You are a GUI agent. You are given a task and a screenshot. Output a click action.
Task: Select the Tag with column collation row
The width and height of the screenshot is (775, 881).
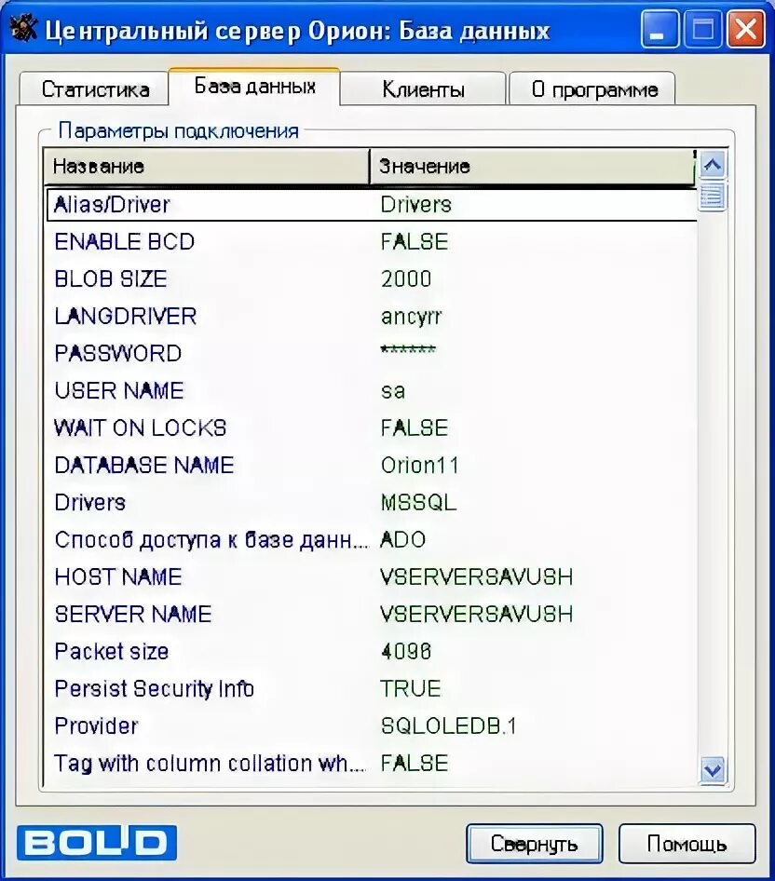(371, 764)
